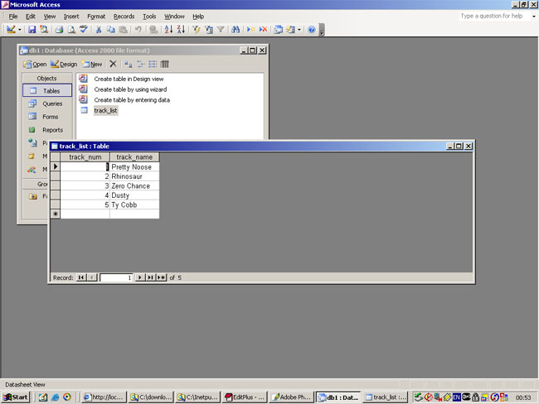
Task: Click the Sort Descending toolbar icon
Action: pos(181,30)
